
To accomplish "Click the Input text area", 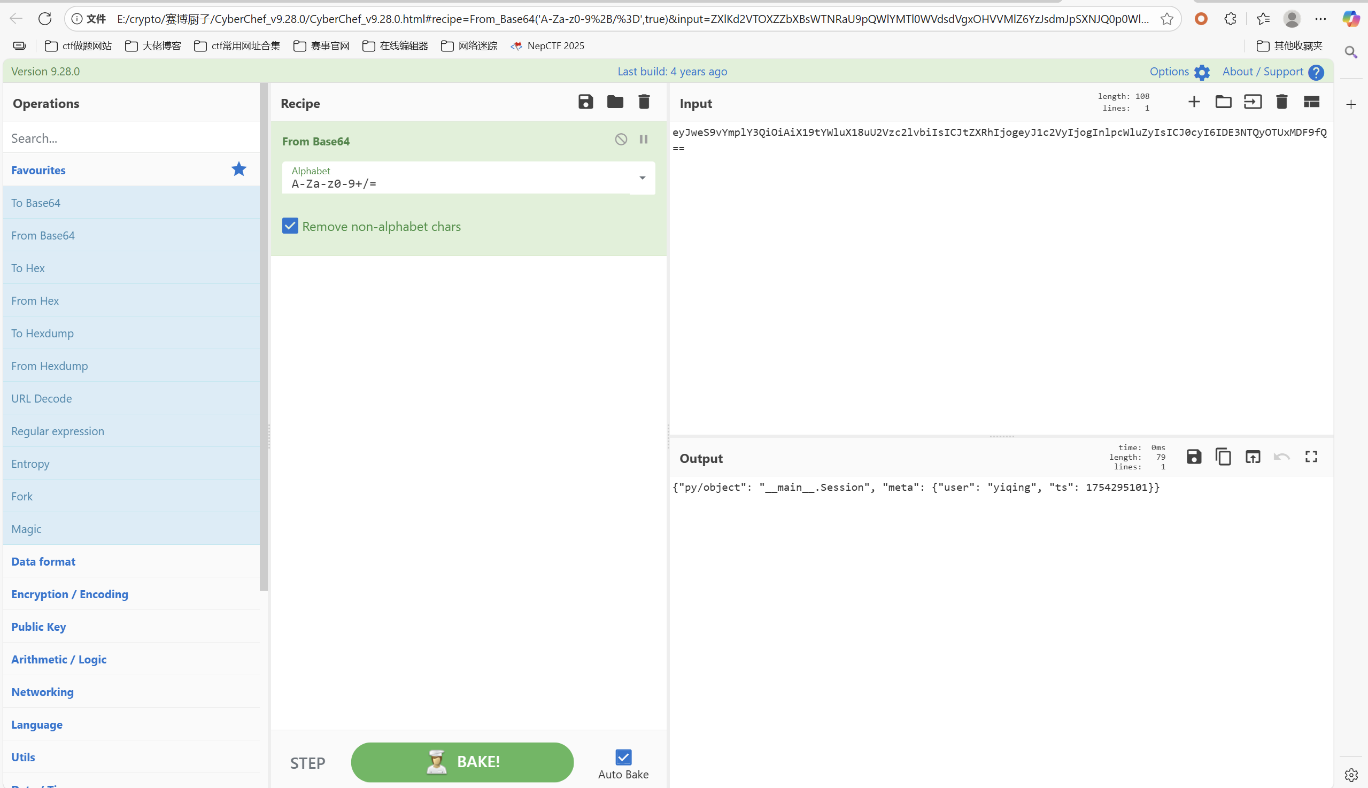I will (1001, 279).
